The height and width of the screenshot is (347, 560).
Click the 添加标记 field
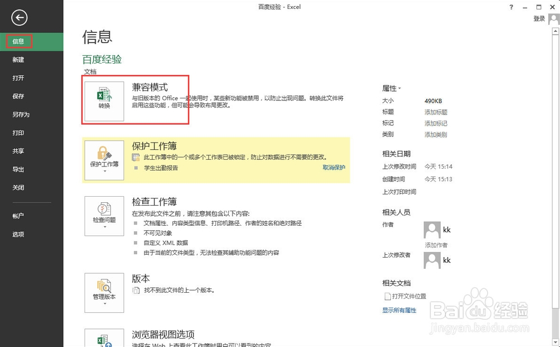436,123
